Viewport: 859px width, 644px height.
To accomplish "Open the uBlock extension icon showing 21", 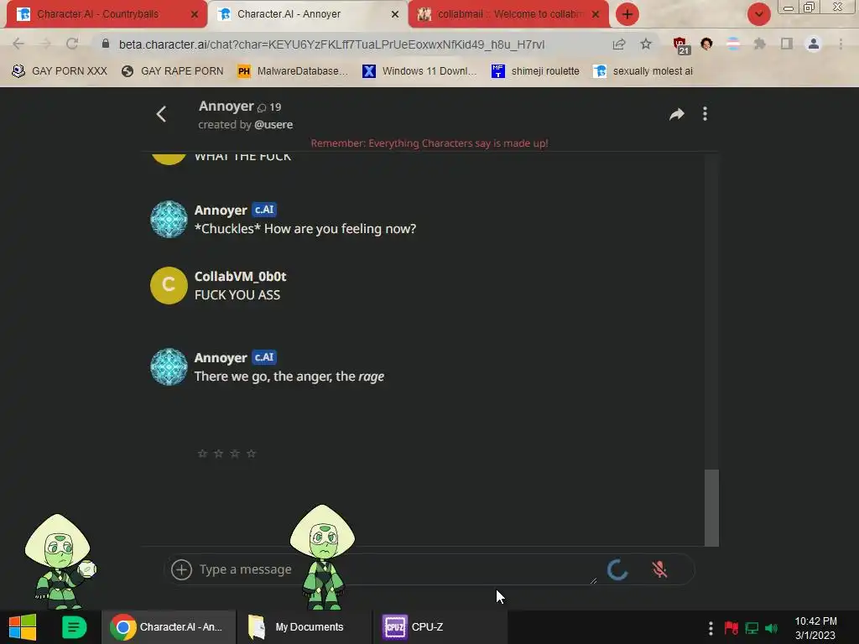I will [681, 45].
